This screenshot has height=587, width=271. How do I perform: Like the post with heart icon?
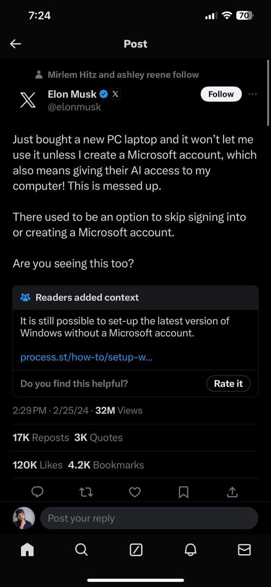pos(135,492)
